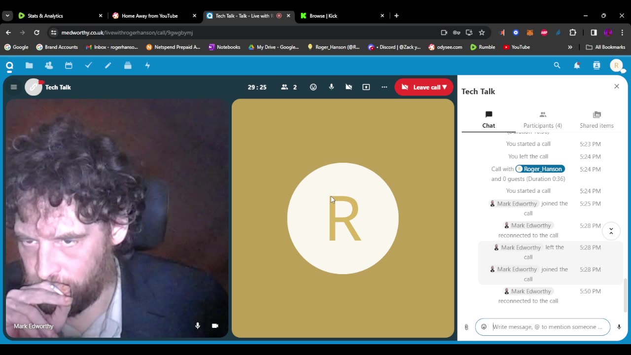
Task: Expand the hidden bookmarks chevron
Action: tap(570, 47)
